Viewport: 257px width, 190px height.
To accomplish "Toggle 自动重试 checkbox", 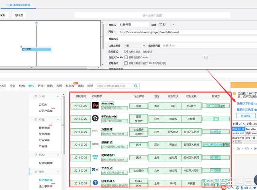I will [126, 52].
